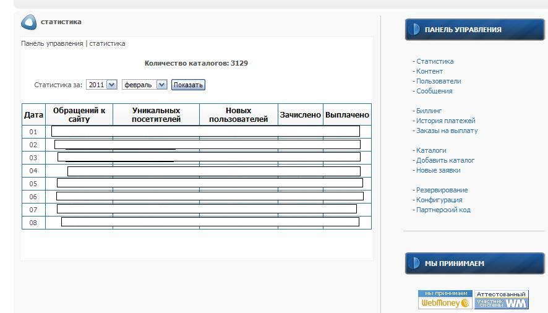Click the WM attested participant badge
Screen dimensions: 548x313
501,299
